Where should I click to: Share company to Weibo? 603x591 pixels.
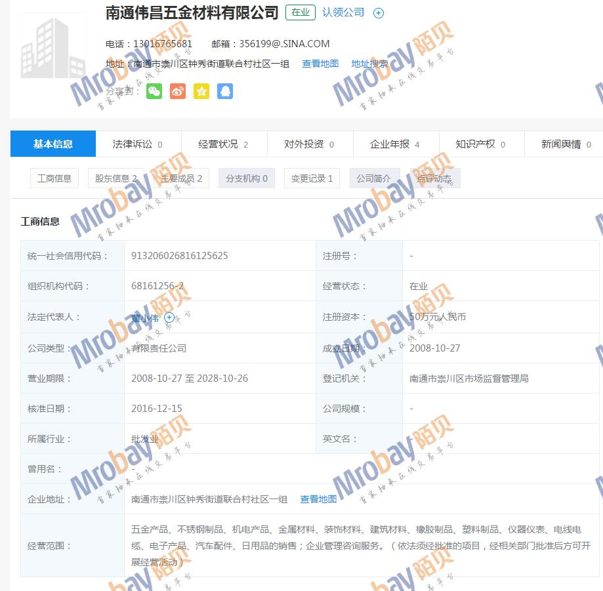pyautogui.click(x=178, y=91)
